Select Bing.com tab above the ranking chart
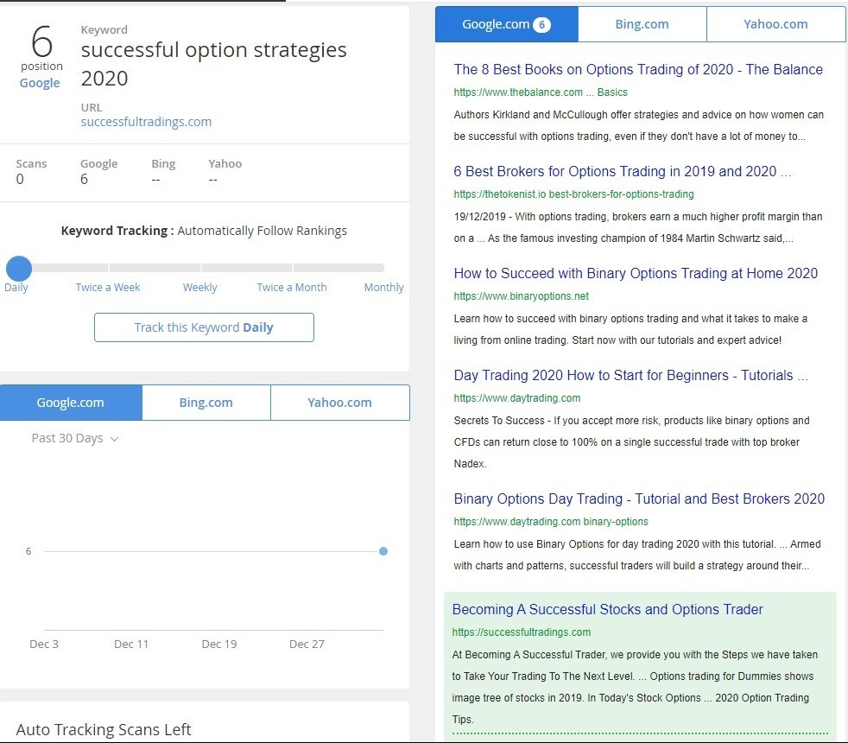 [206, 403]
